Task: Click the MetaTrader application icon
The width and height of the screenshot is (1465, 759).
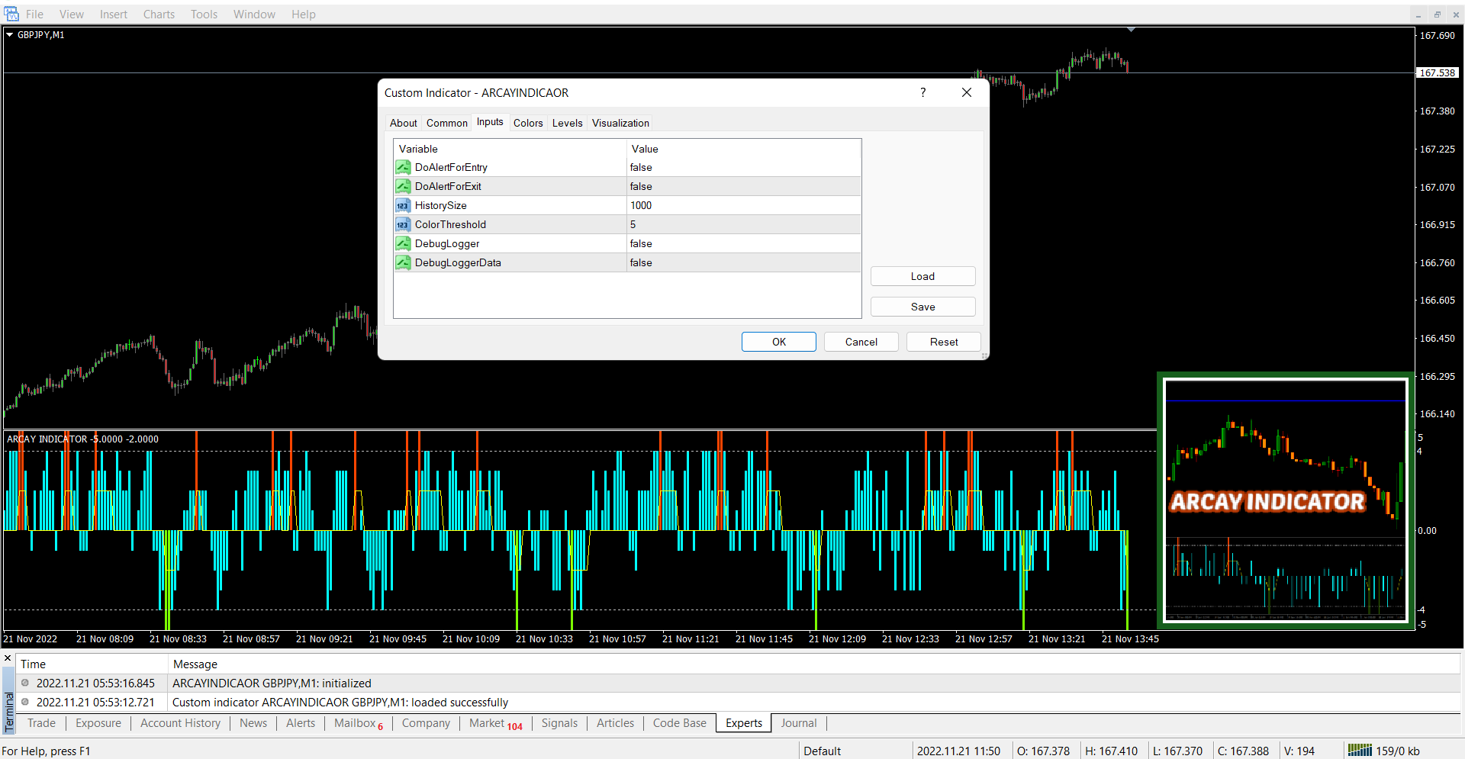Action: (x=11, y=14)
